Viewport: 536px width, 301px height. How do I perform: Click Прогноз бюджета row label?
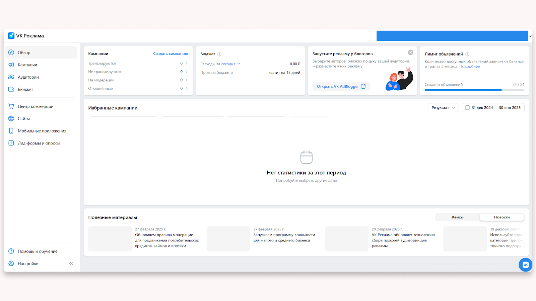pyautogui.click(x=216, y=73)
